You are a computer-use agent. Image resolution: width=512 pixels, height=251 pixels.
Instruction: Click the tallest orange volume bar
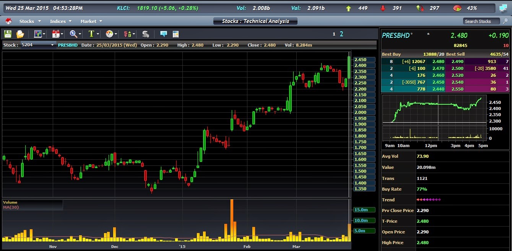232,220
